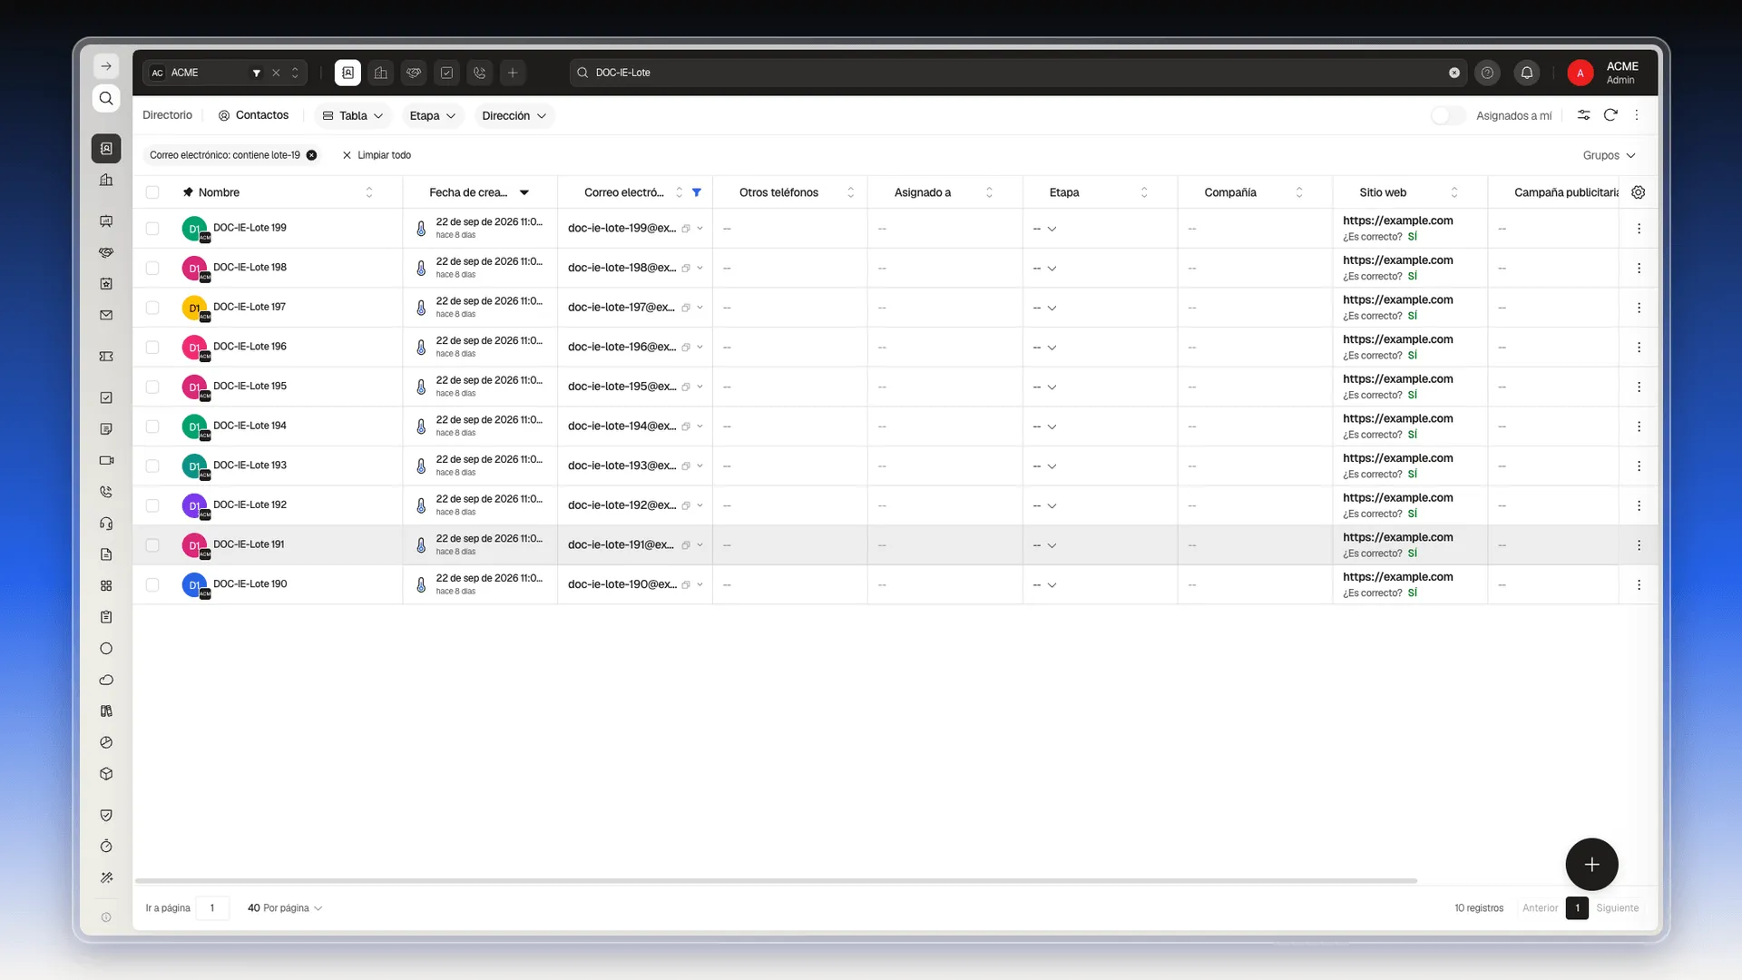The height and width of the screenshot is (980, 1742).
Task: Remove the Correo electrónico lote-19 filter chip
Action: 311,155
